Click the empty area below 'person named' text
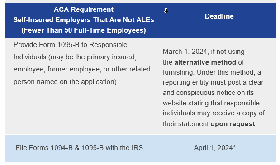 point(82,109)
